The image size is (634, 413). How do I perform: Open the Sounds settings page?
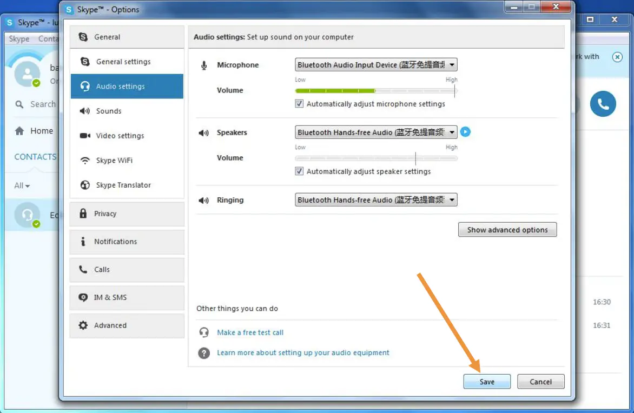point(127,111)
